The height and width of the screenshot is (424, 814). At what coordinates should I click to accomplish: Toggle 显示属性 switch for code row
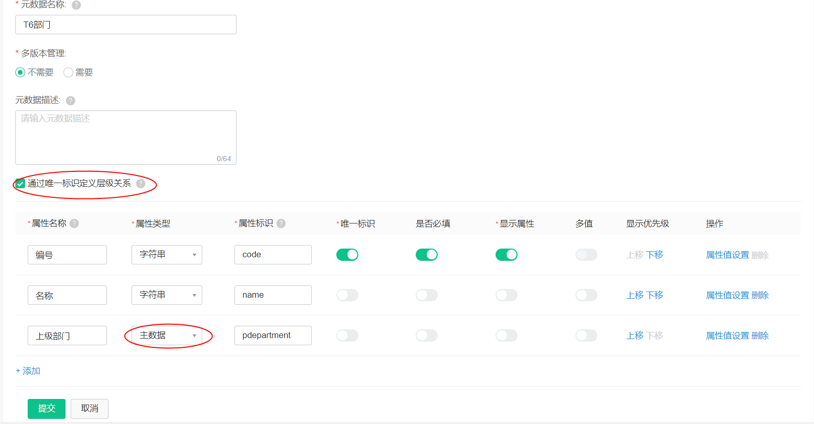click(x=506, y=255)
